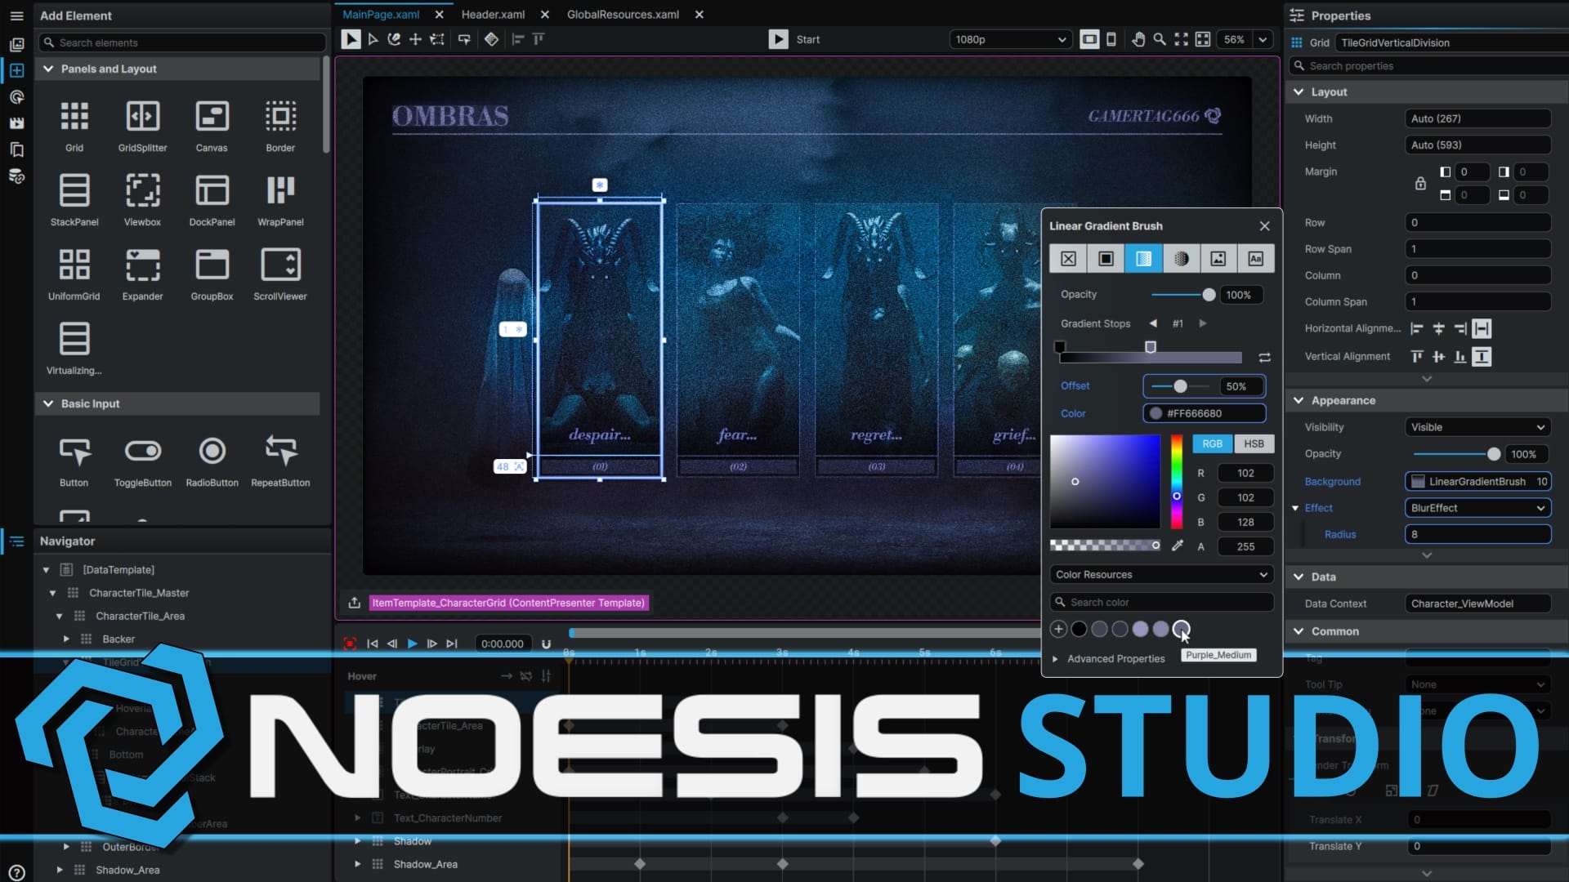Select the Purple_Medium color swatch

pyautogui.click(x=1181, y=629)
